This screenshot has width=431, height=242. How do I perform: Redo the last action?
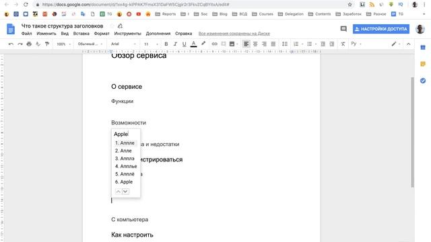tap(20, 44)
